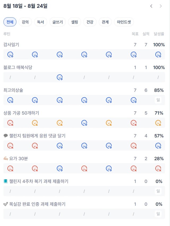Click first red sad face in 상품 가공 50개하기

[x=10, y=123]
